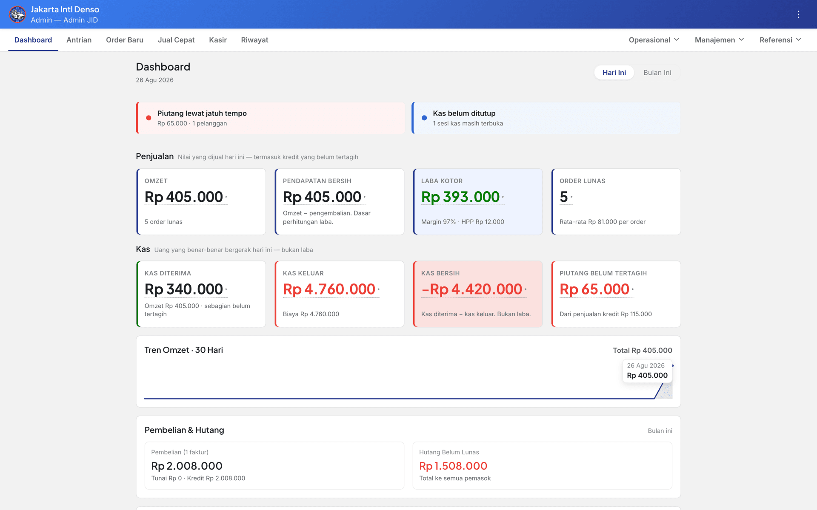Select the Hari Ini period toggle
This screenshot has height=510, width=817.
point(614,73)
